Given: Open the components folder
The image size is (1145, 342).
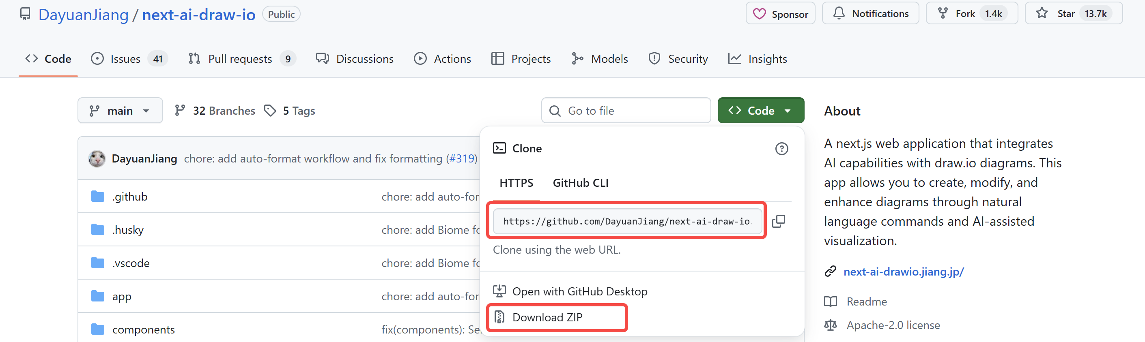Looking at the screenshot, I should tap(144, 329).
